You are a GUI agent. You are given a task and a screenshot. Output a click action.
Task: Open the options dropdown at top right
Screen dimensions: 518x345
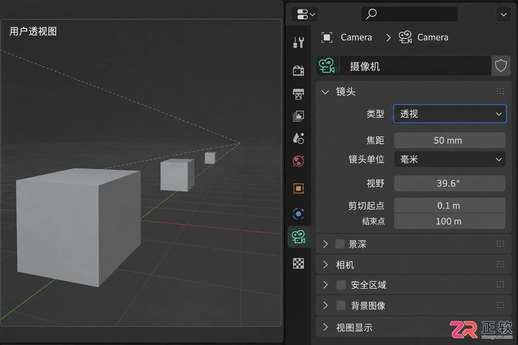point(504,14)
